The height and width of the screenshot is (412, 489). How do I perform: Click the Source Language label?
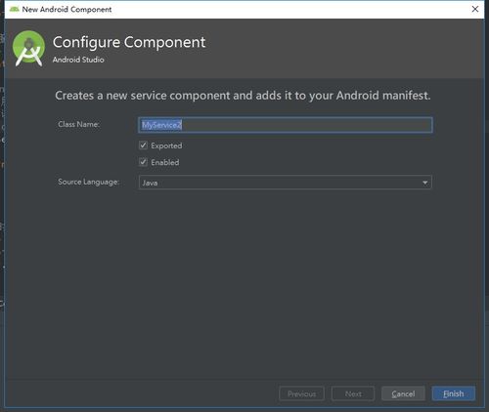click(x=88, y=182)
